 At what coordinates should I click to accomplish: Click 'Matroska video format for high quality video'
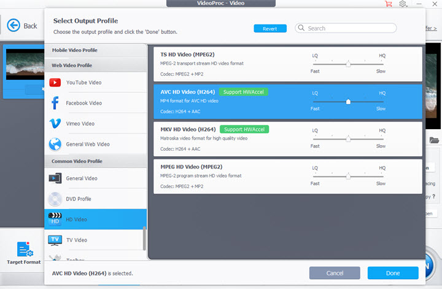click(x=204, y=138)
